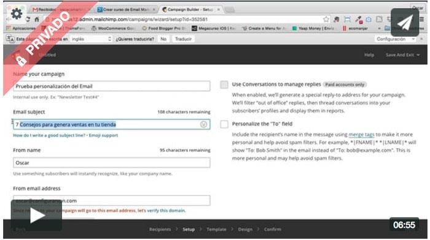The height and width of the screenshot is (240, 430).
Task: Open the merge tags link
Action: 361,135
